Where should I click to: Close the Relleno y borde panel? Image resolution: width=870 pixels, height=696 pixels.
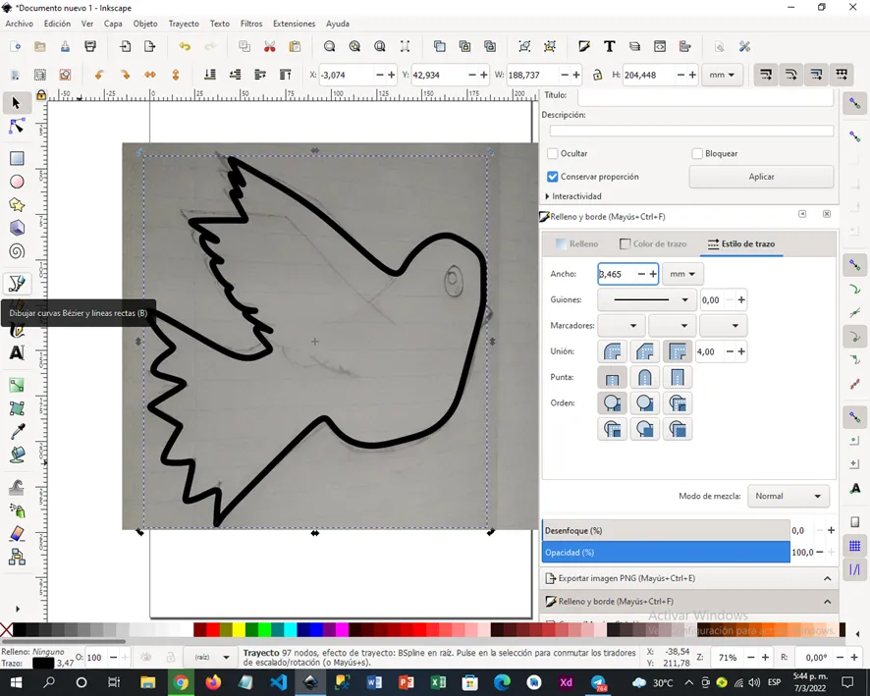click(827, 214)
